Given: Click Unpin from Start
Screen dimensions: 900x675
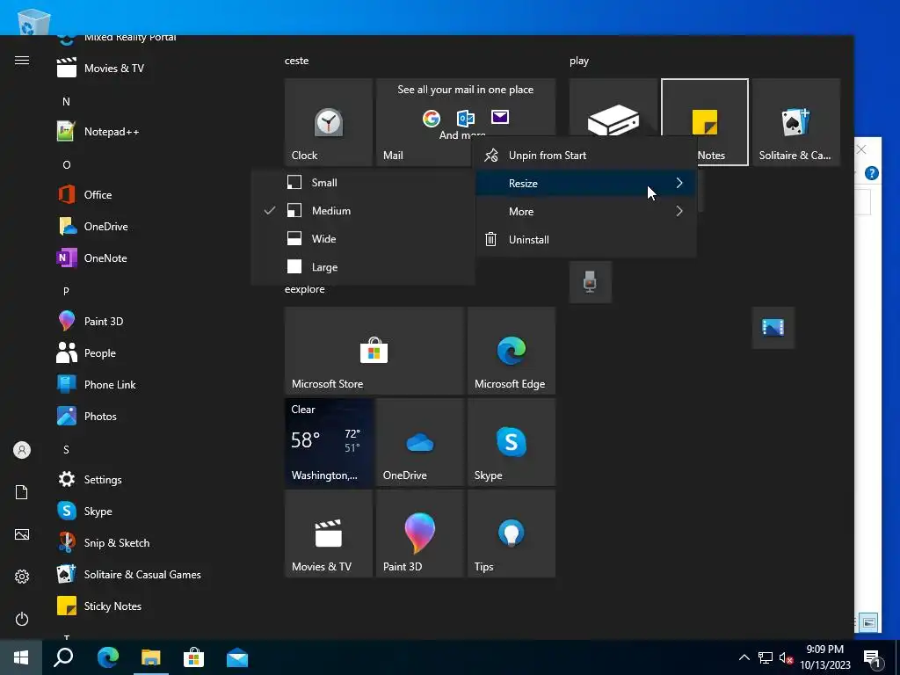Looking at the screenshot, I should 586,155.
